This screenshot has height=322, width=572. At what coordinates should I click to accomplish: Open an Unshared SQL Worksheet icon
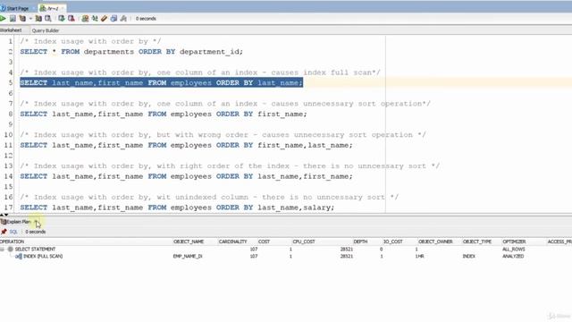tap(85, 18)
